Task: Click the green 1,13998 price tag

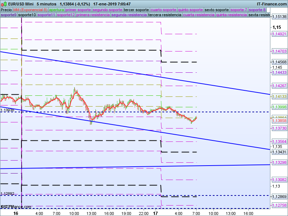Action: [279, 107]
